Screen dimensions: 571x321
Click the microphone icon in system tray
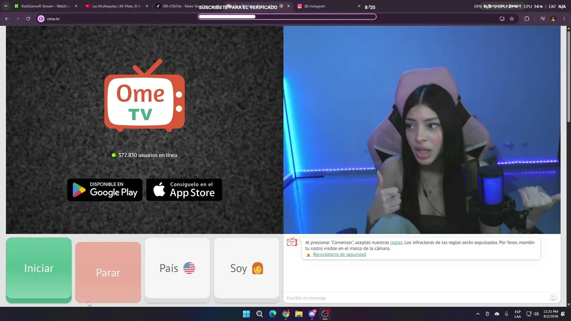(x=506, y=314)
